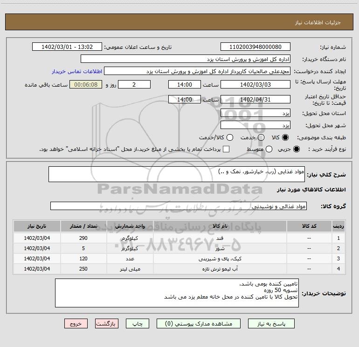The image size is (359, 347).
Task: Open the اطلاعات تماس خریدار link
Action: point(77,71)
